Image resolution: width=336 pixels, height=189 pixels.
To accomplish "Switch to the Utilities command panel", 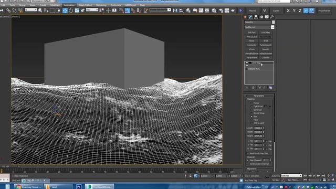I will (x=272, y=17).
